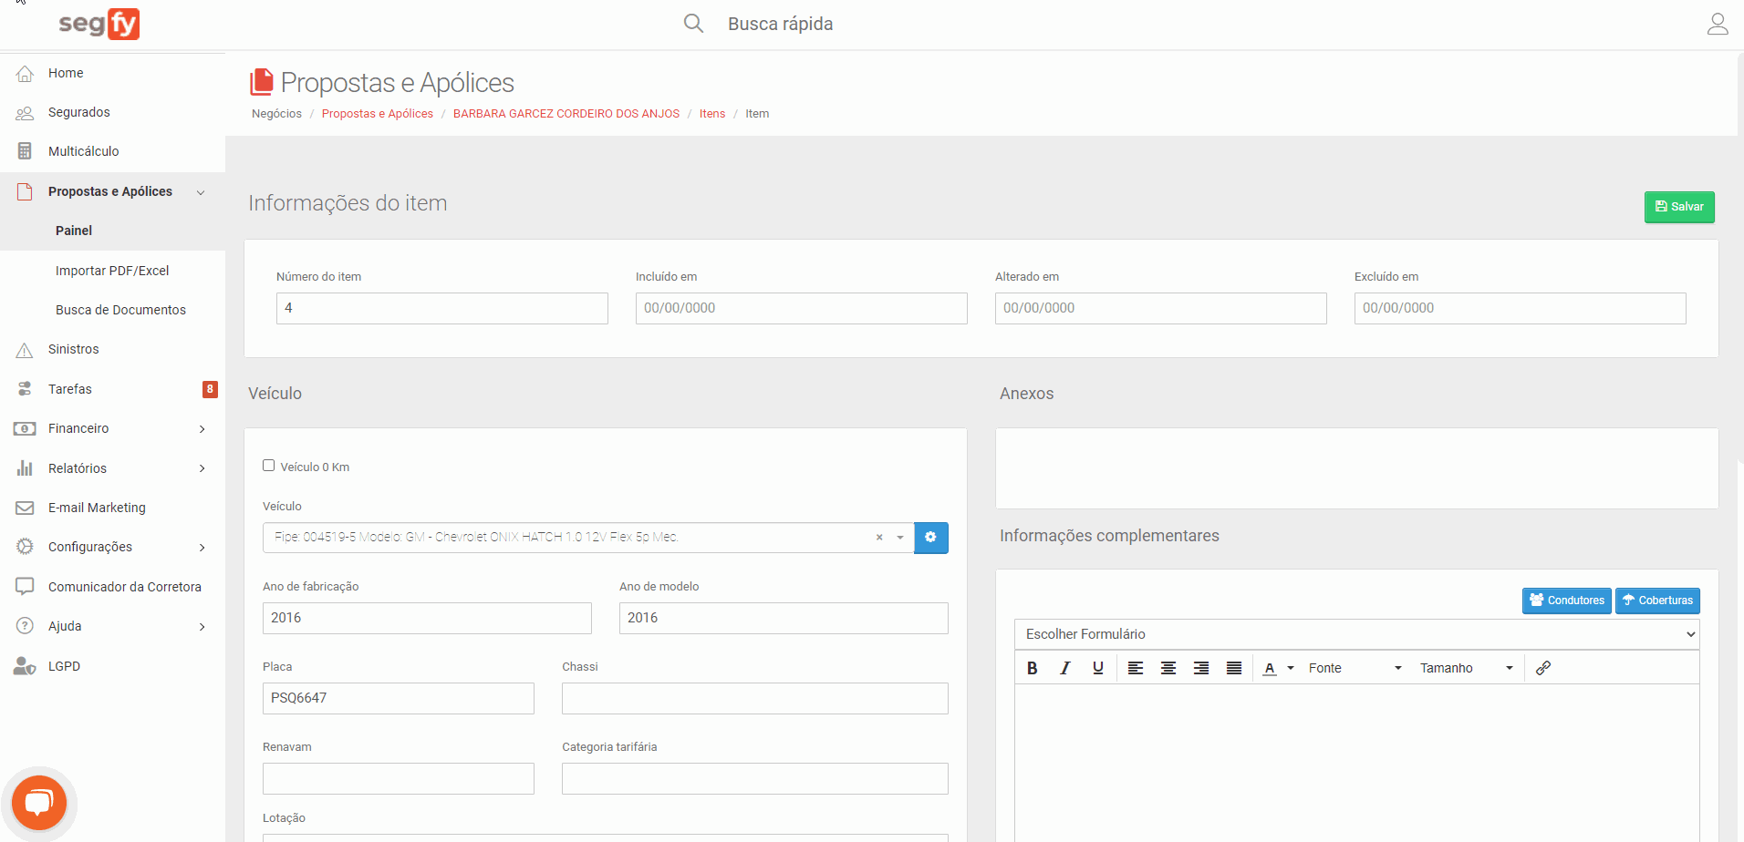Insert link using the chain icon
Image resolution: width=1744 pixels, height=842 pixels.
[x=1542, y=668]
